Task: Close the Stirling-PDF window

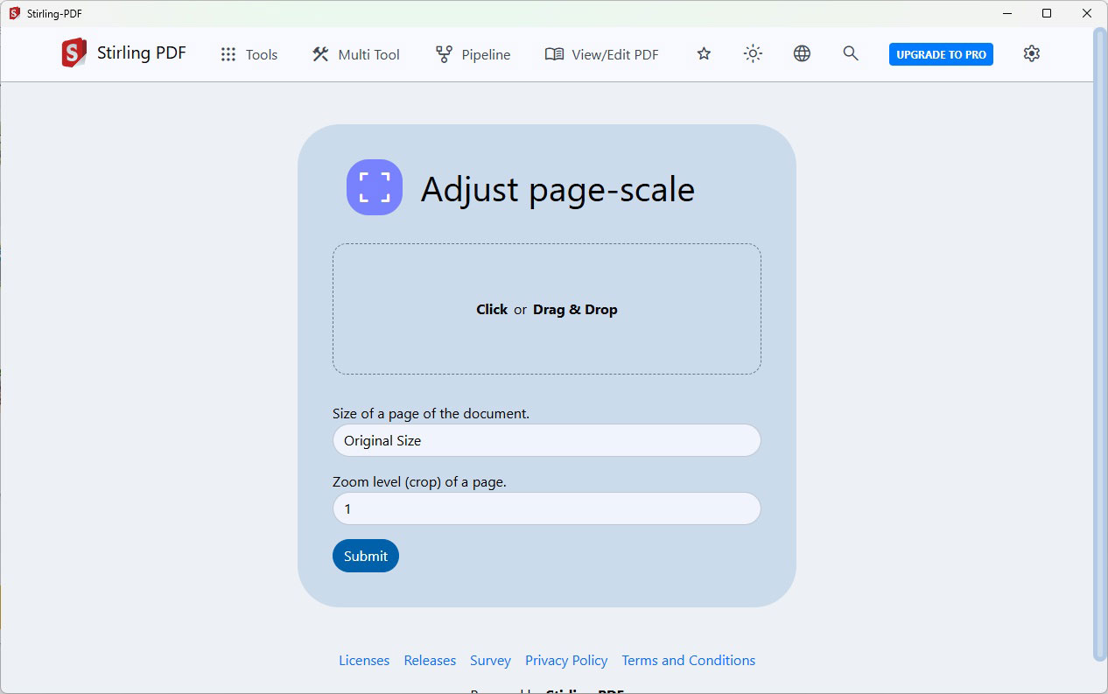Action: click(x=1087, y=13)
